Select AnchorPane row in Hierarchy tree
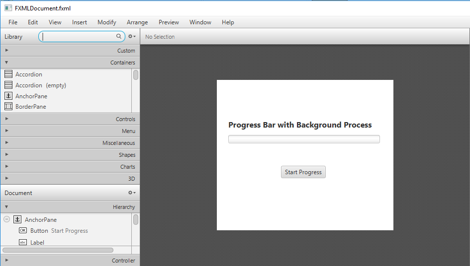470x266 pixels. 66,220
